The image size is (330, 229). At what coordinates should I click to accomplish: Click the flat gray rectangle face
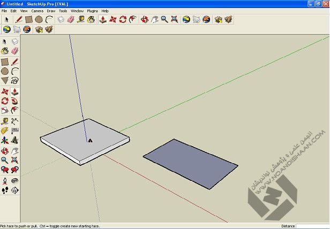190,163
